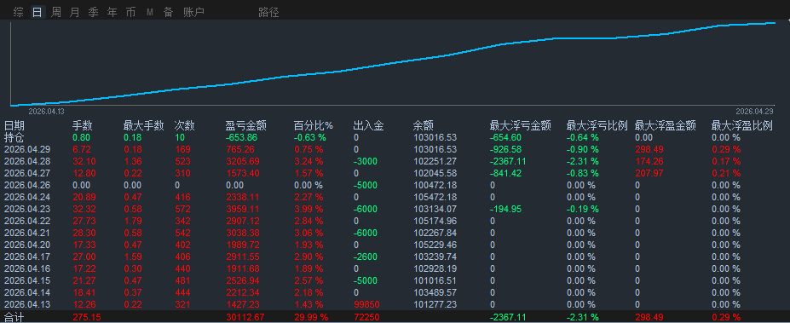This screenshot has width=790, height=323.
Task: Click total profit 30112.67
Action: [x=245, y=317]
